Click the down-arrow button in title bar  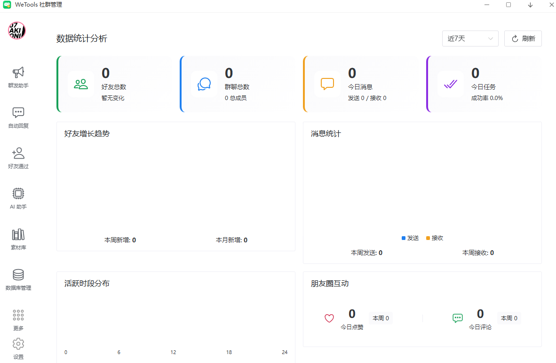[x=530, y=5]
